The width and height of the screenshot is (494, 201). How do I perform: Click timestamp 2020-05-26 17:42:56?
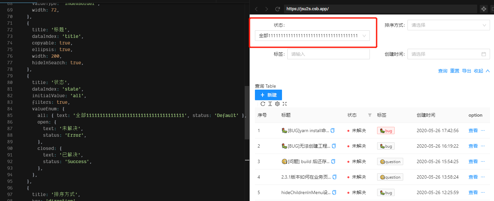click(438, 130)
